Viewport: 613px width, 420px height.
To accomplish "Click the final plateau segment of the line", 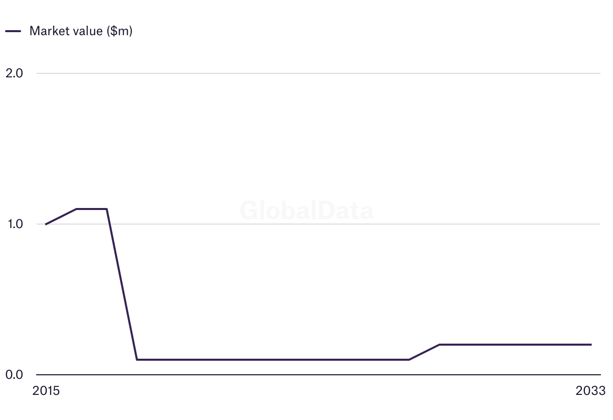I will [x=515, y=345].
